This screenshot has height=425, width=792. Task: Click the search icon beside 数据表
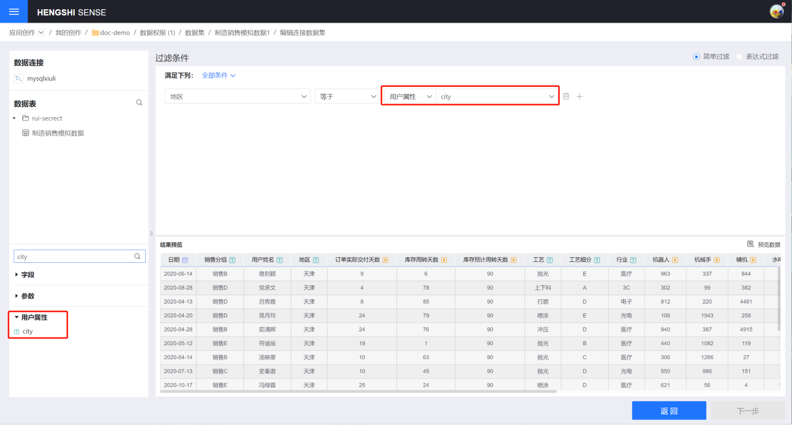[139, 103]
